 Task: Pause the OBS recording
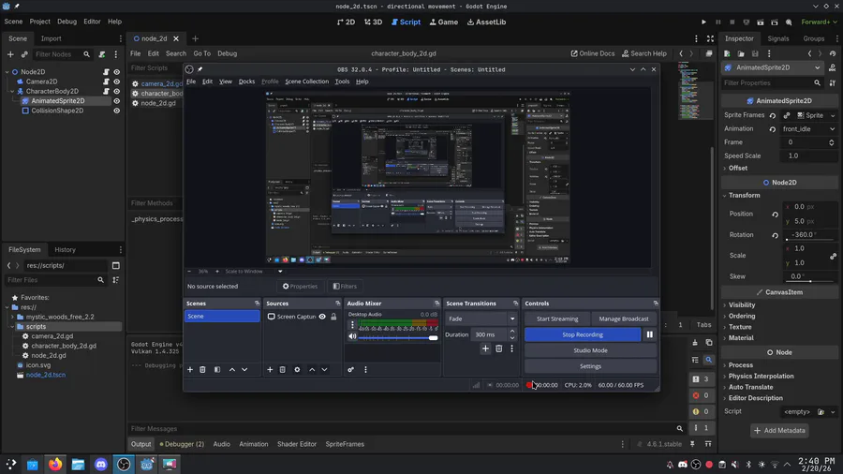point(649,334)
